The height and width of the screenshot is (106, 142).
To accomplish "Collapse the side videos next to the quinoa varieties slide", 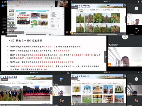I will point(126,20).
